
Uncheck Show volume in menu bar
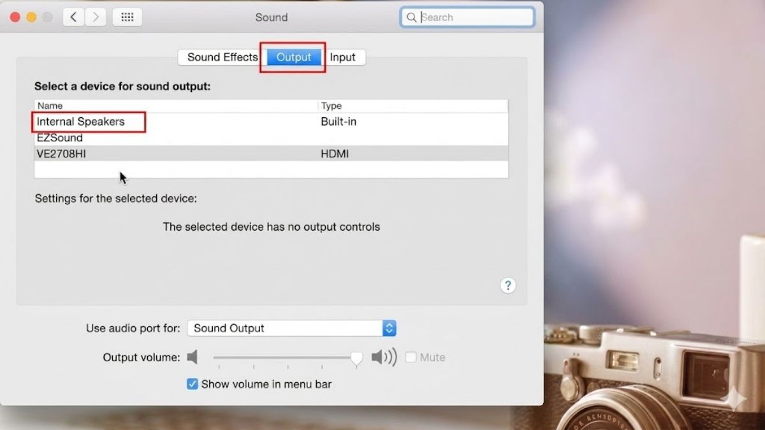(193, 384)
